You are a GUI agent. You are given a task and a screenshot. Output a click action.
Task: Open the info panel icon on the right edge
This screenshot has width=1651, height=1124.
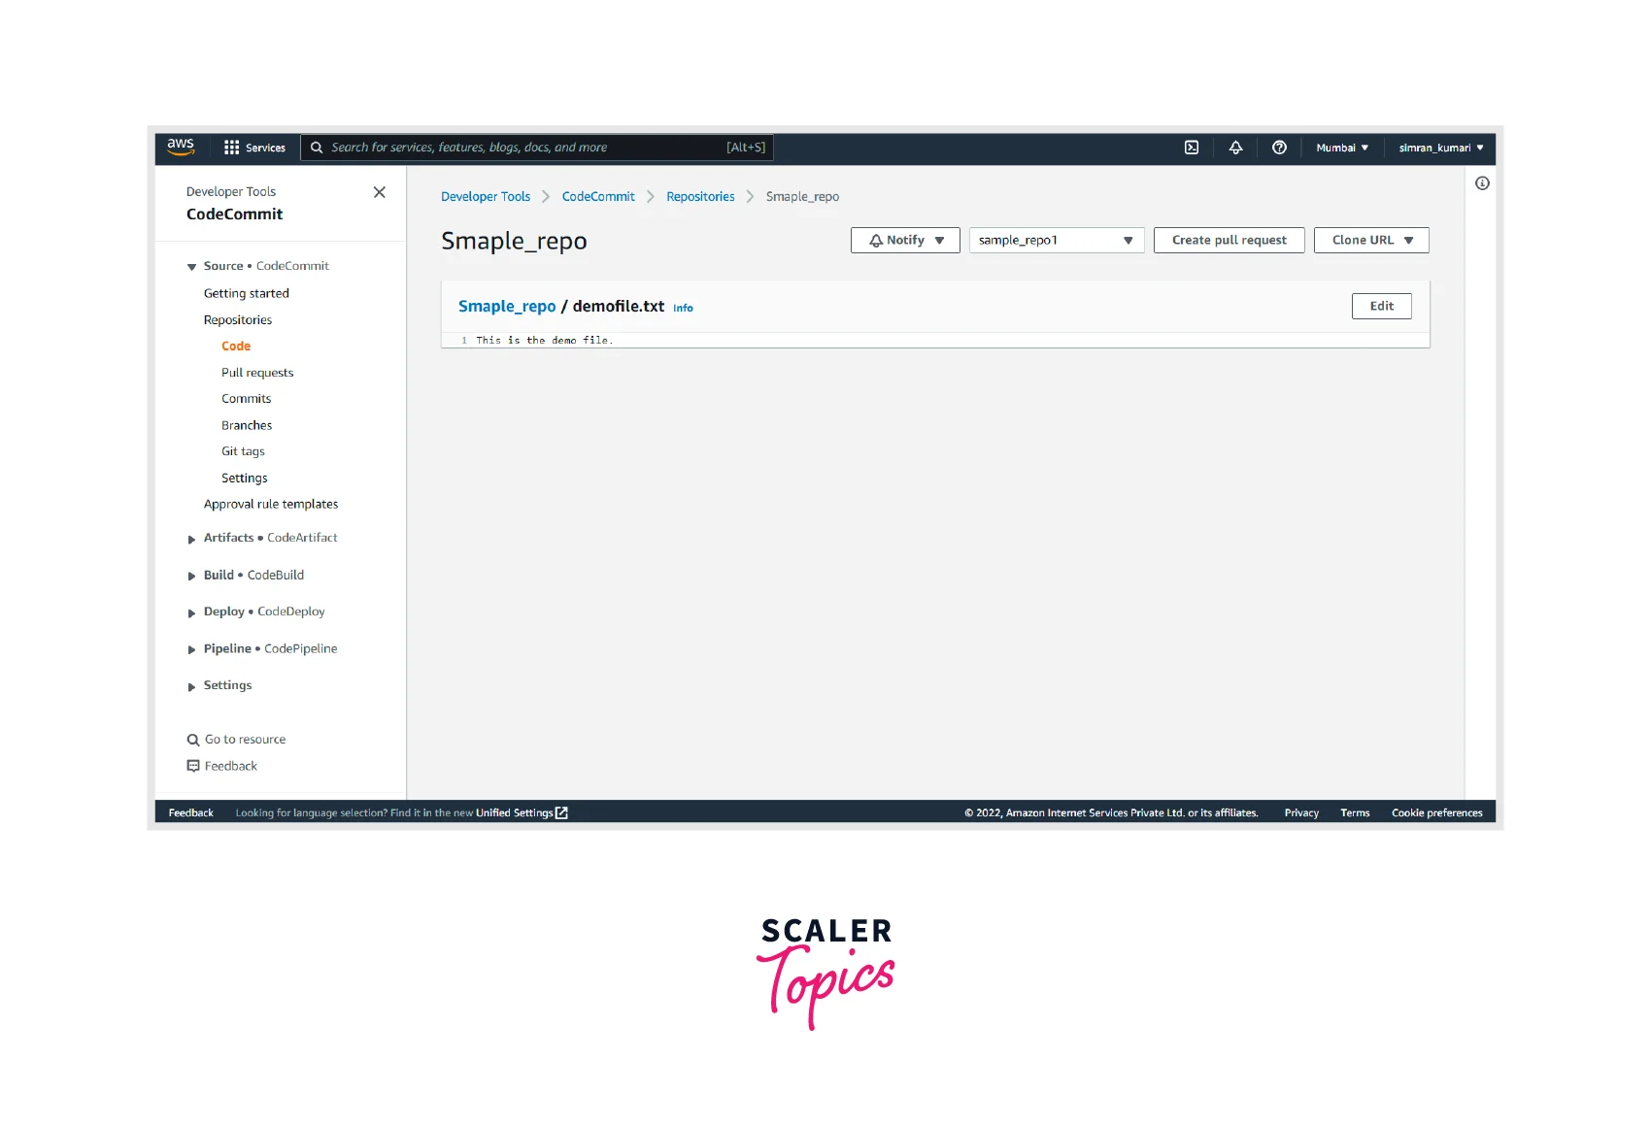point(1481,183)
